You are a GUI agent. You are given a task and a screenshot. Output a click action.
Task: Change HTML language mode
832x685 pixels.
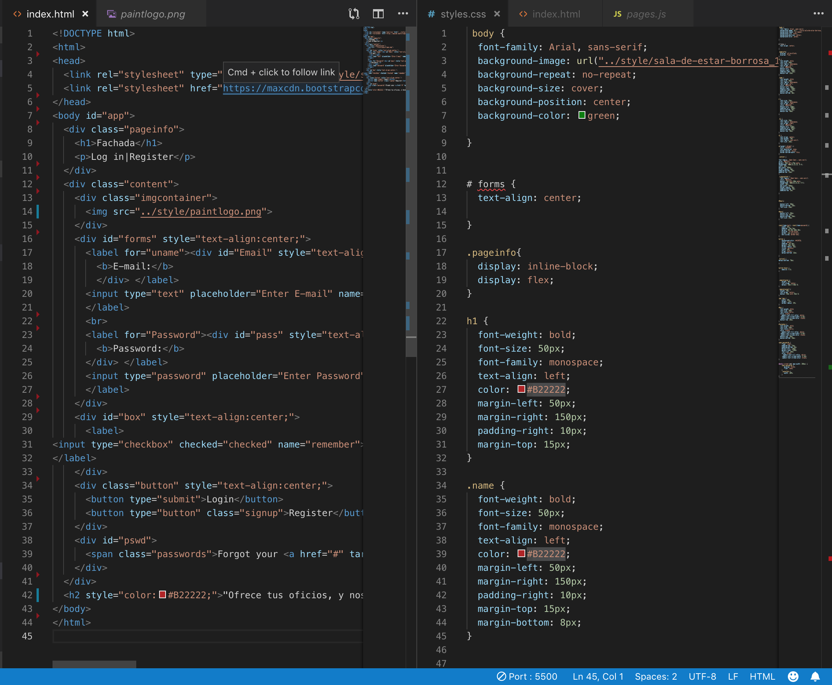click(x=762, y=677)
